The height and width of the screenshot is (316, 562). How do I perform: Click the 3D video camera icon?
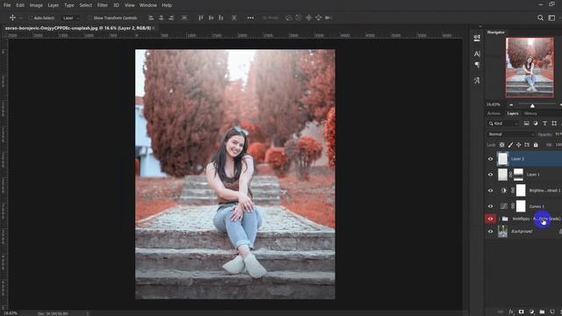(x=328, y=18)
